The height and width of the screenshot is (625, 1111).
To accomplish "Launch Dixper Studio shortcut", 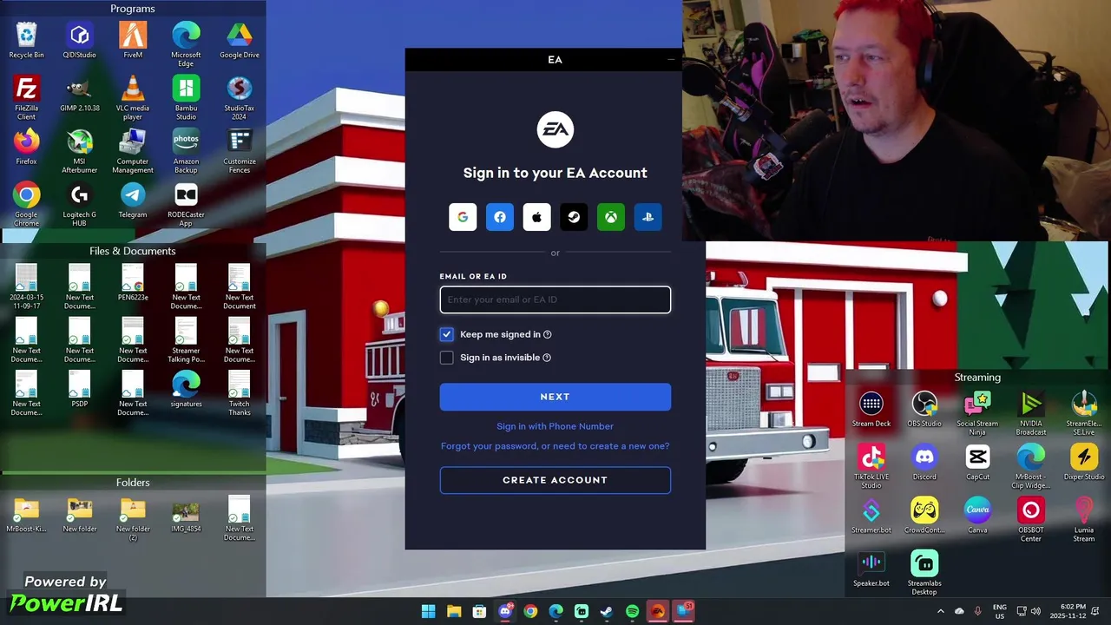I will 1084,462.
